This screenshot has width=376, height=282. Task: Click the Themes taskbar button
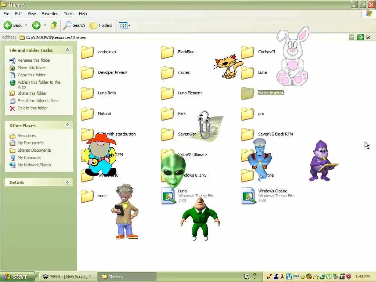[127, 277]
